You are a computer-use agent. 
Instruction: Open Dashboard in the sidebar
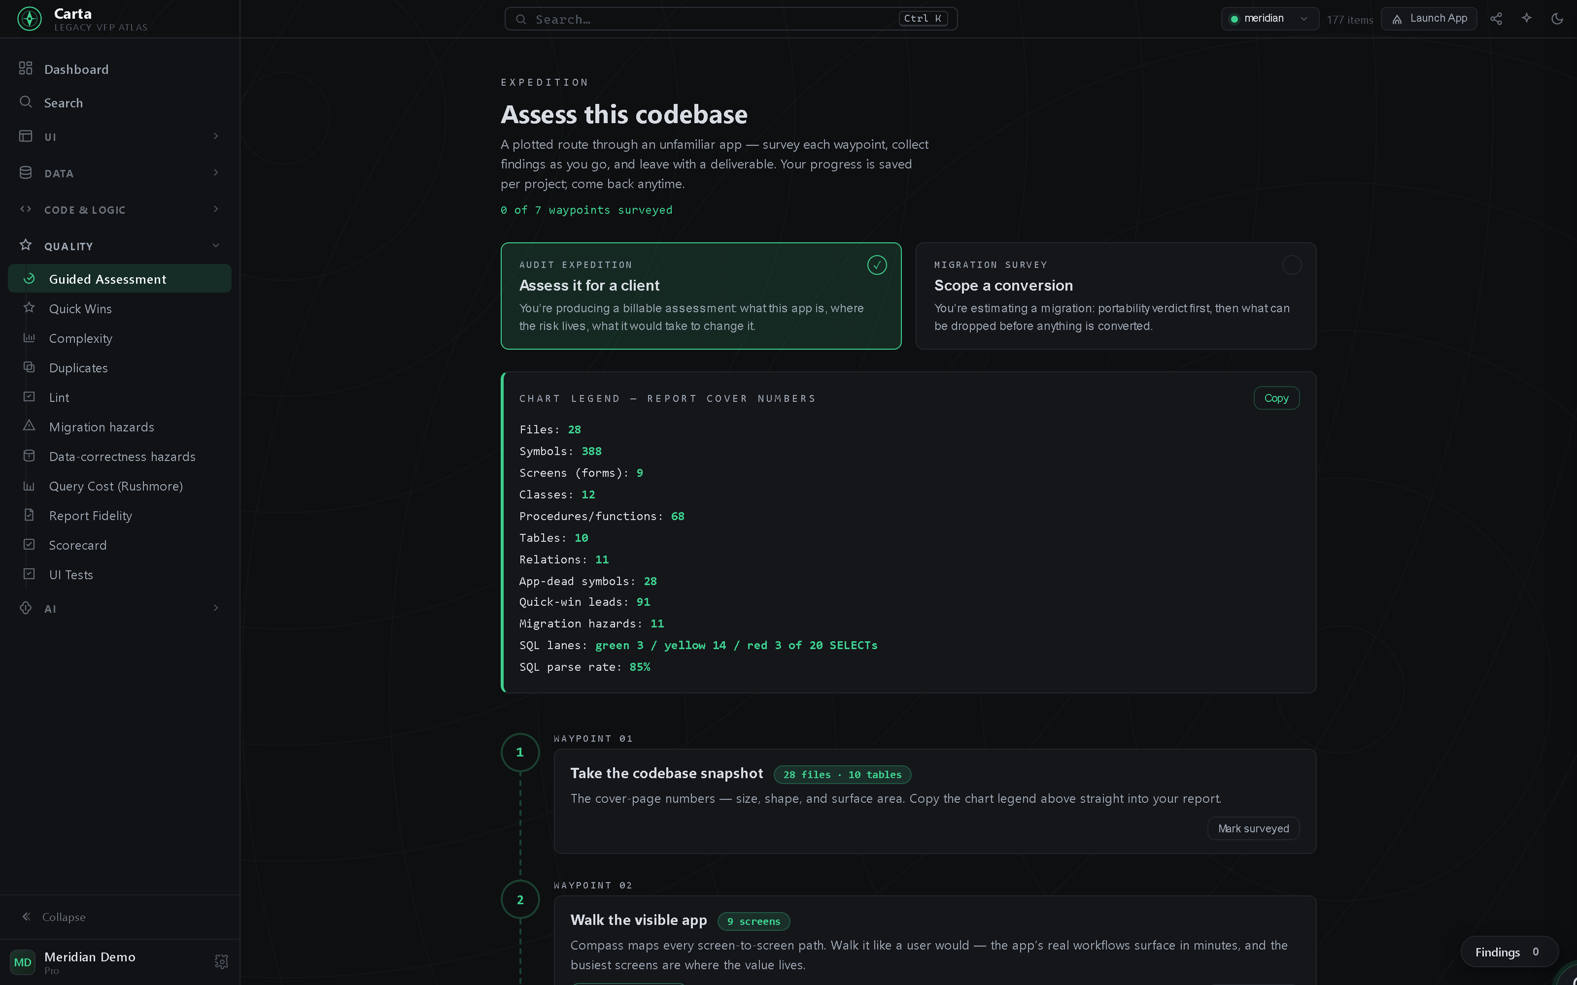[120, 69]
